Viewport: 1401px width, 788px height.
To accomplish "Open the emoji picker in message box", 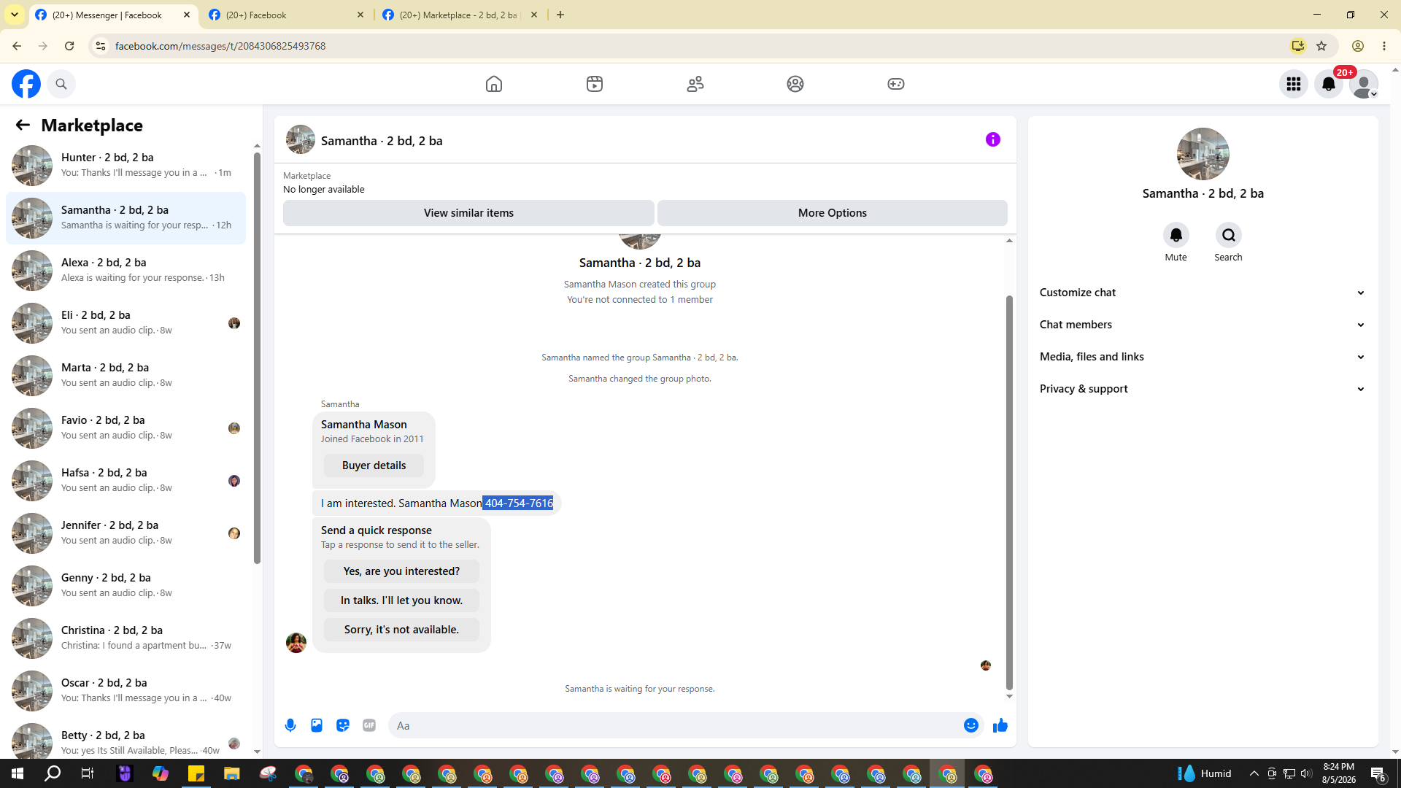I will [x=970, y=725].
